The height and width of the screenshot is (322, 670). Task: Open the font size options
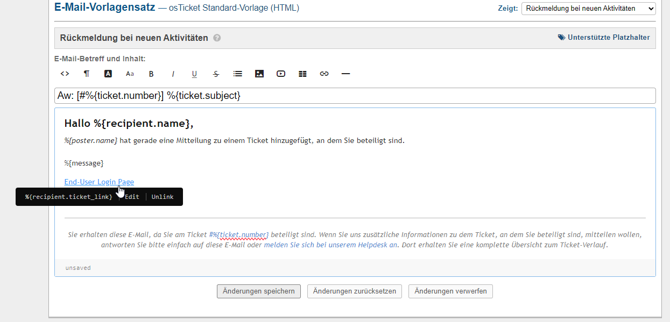coord(130,74)
